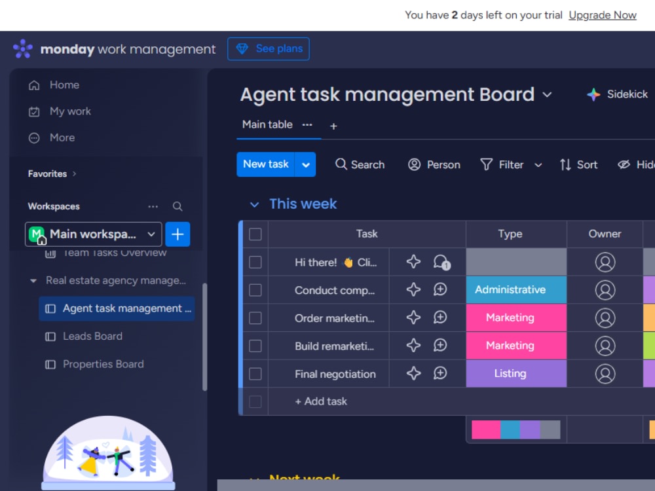Assign owner on Build remarketi row
Screen dimensions: 655x491
click(605, 346)
